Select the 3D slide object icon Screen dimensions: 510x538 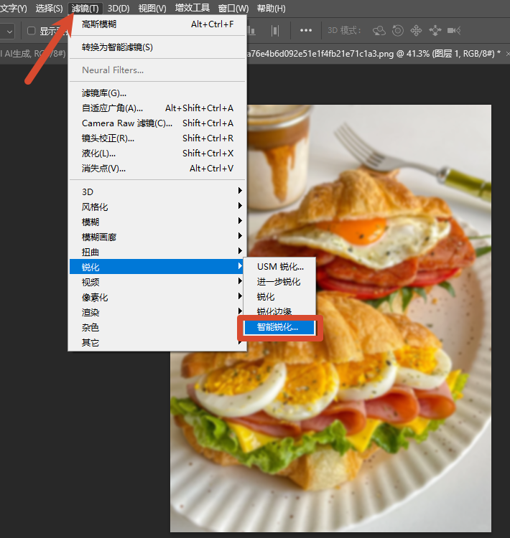[435, 31]
